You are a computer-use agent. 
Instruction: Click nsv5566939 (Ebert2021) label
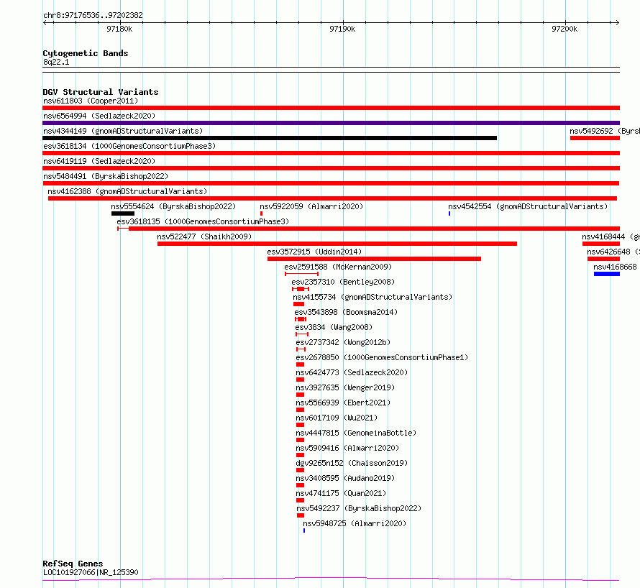(x=343, y=403)
